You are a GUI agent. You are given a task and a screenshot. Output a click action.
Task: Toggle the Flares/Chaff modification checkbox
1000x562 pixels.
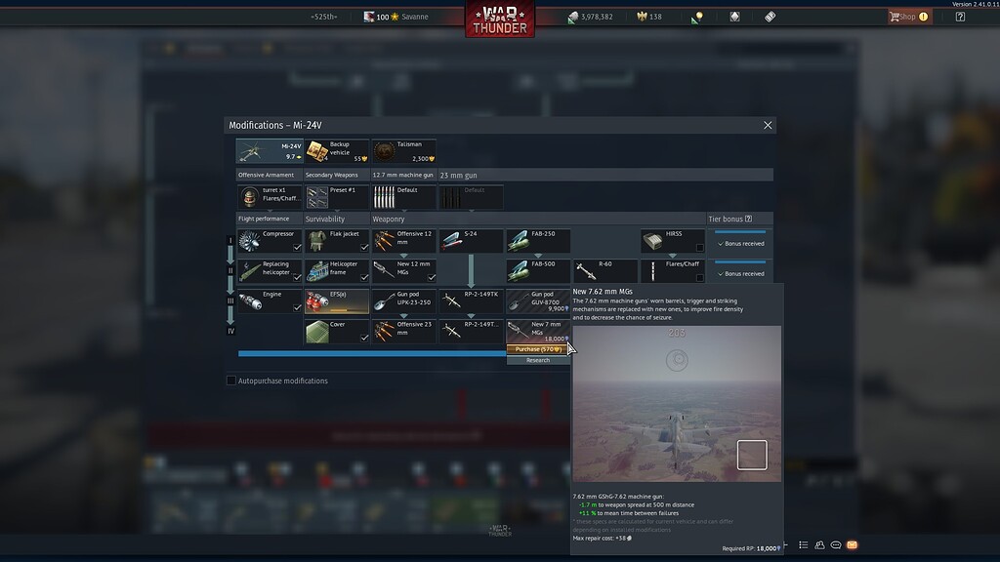click(699, 278)
